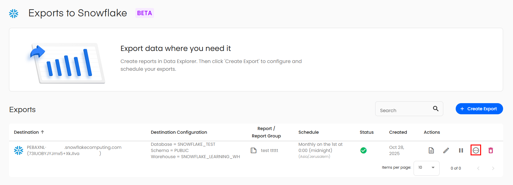Pause the scheduled export
Screen dimensions: 513x185
click(461, 150)
